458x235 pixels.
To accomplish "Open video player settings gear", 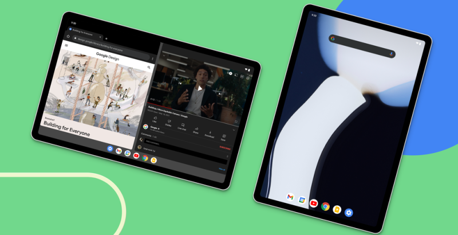I will pos(248,78).
